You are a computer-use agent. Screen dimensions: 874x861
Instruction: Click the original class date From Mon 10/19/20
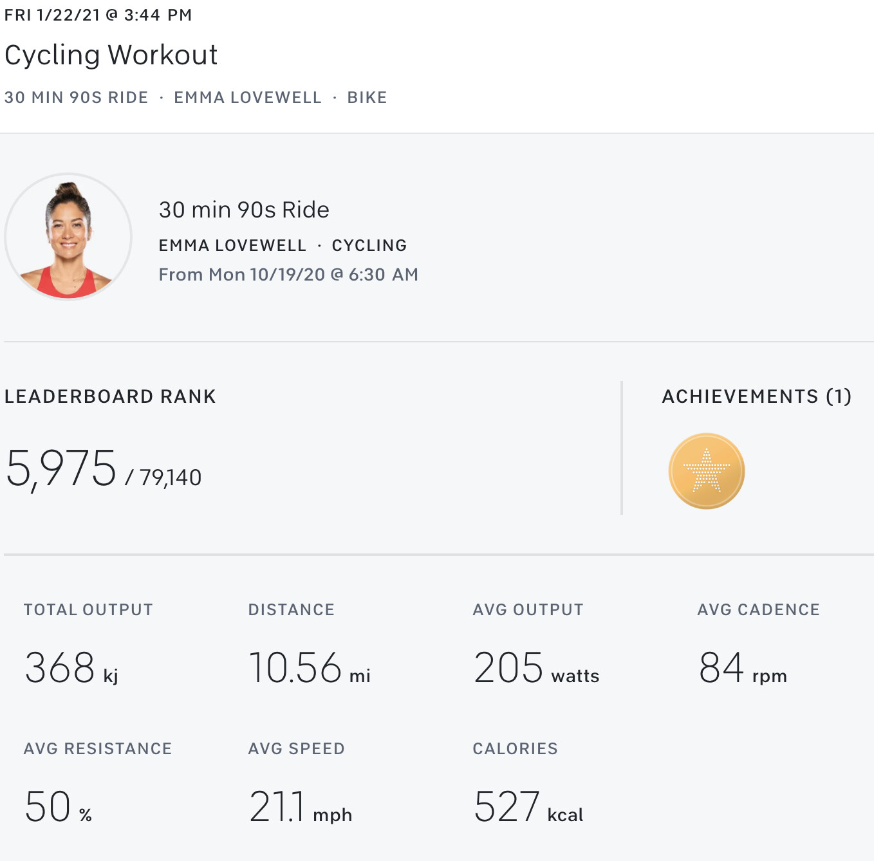click(288, 275)
